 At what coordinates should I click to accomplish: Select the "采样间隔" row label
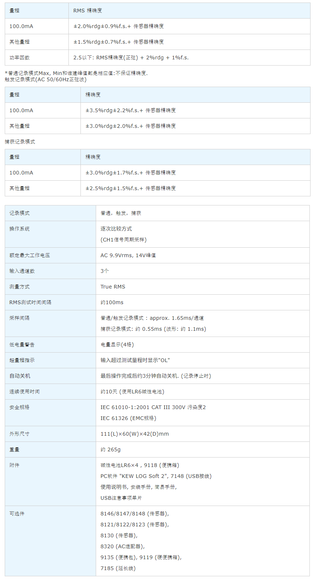point(20,318)
